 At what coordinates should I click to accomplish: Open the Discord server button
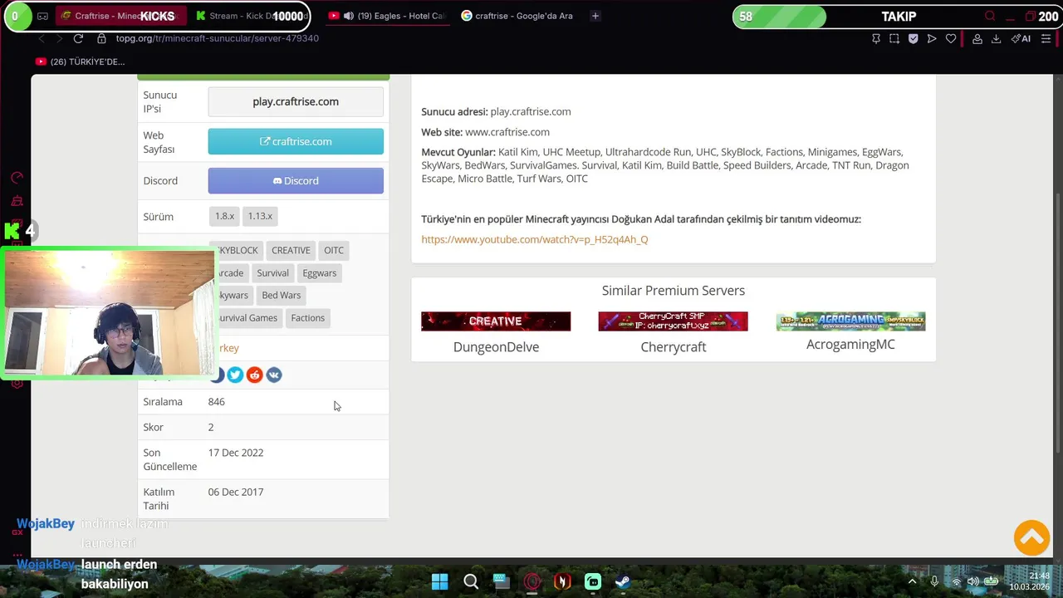pos(296,180)
